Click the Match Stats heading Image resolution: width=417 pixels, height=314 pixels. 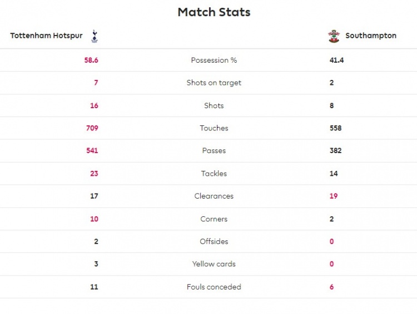pyautogui.click(x=214, y=12)
